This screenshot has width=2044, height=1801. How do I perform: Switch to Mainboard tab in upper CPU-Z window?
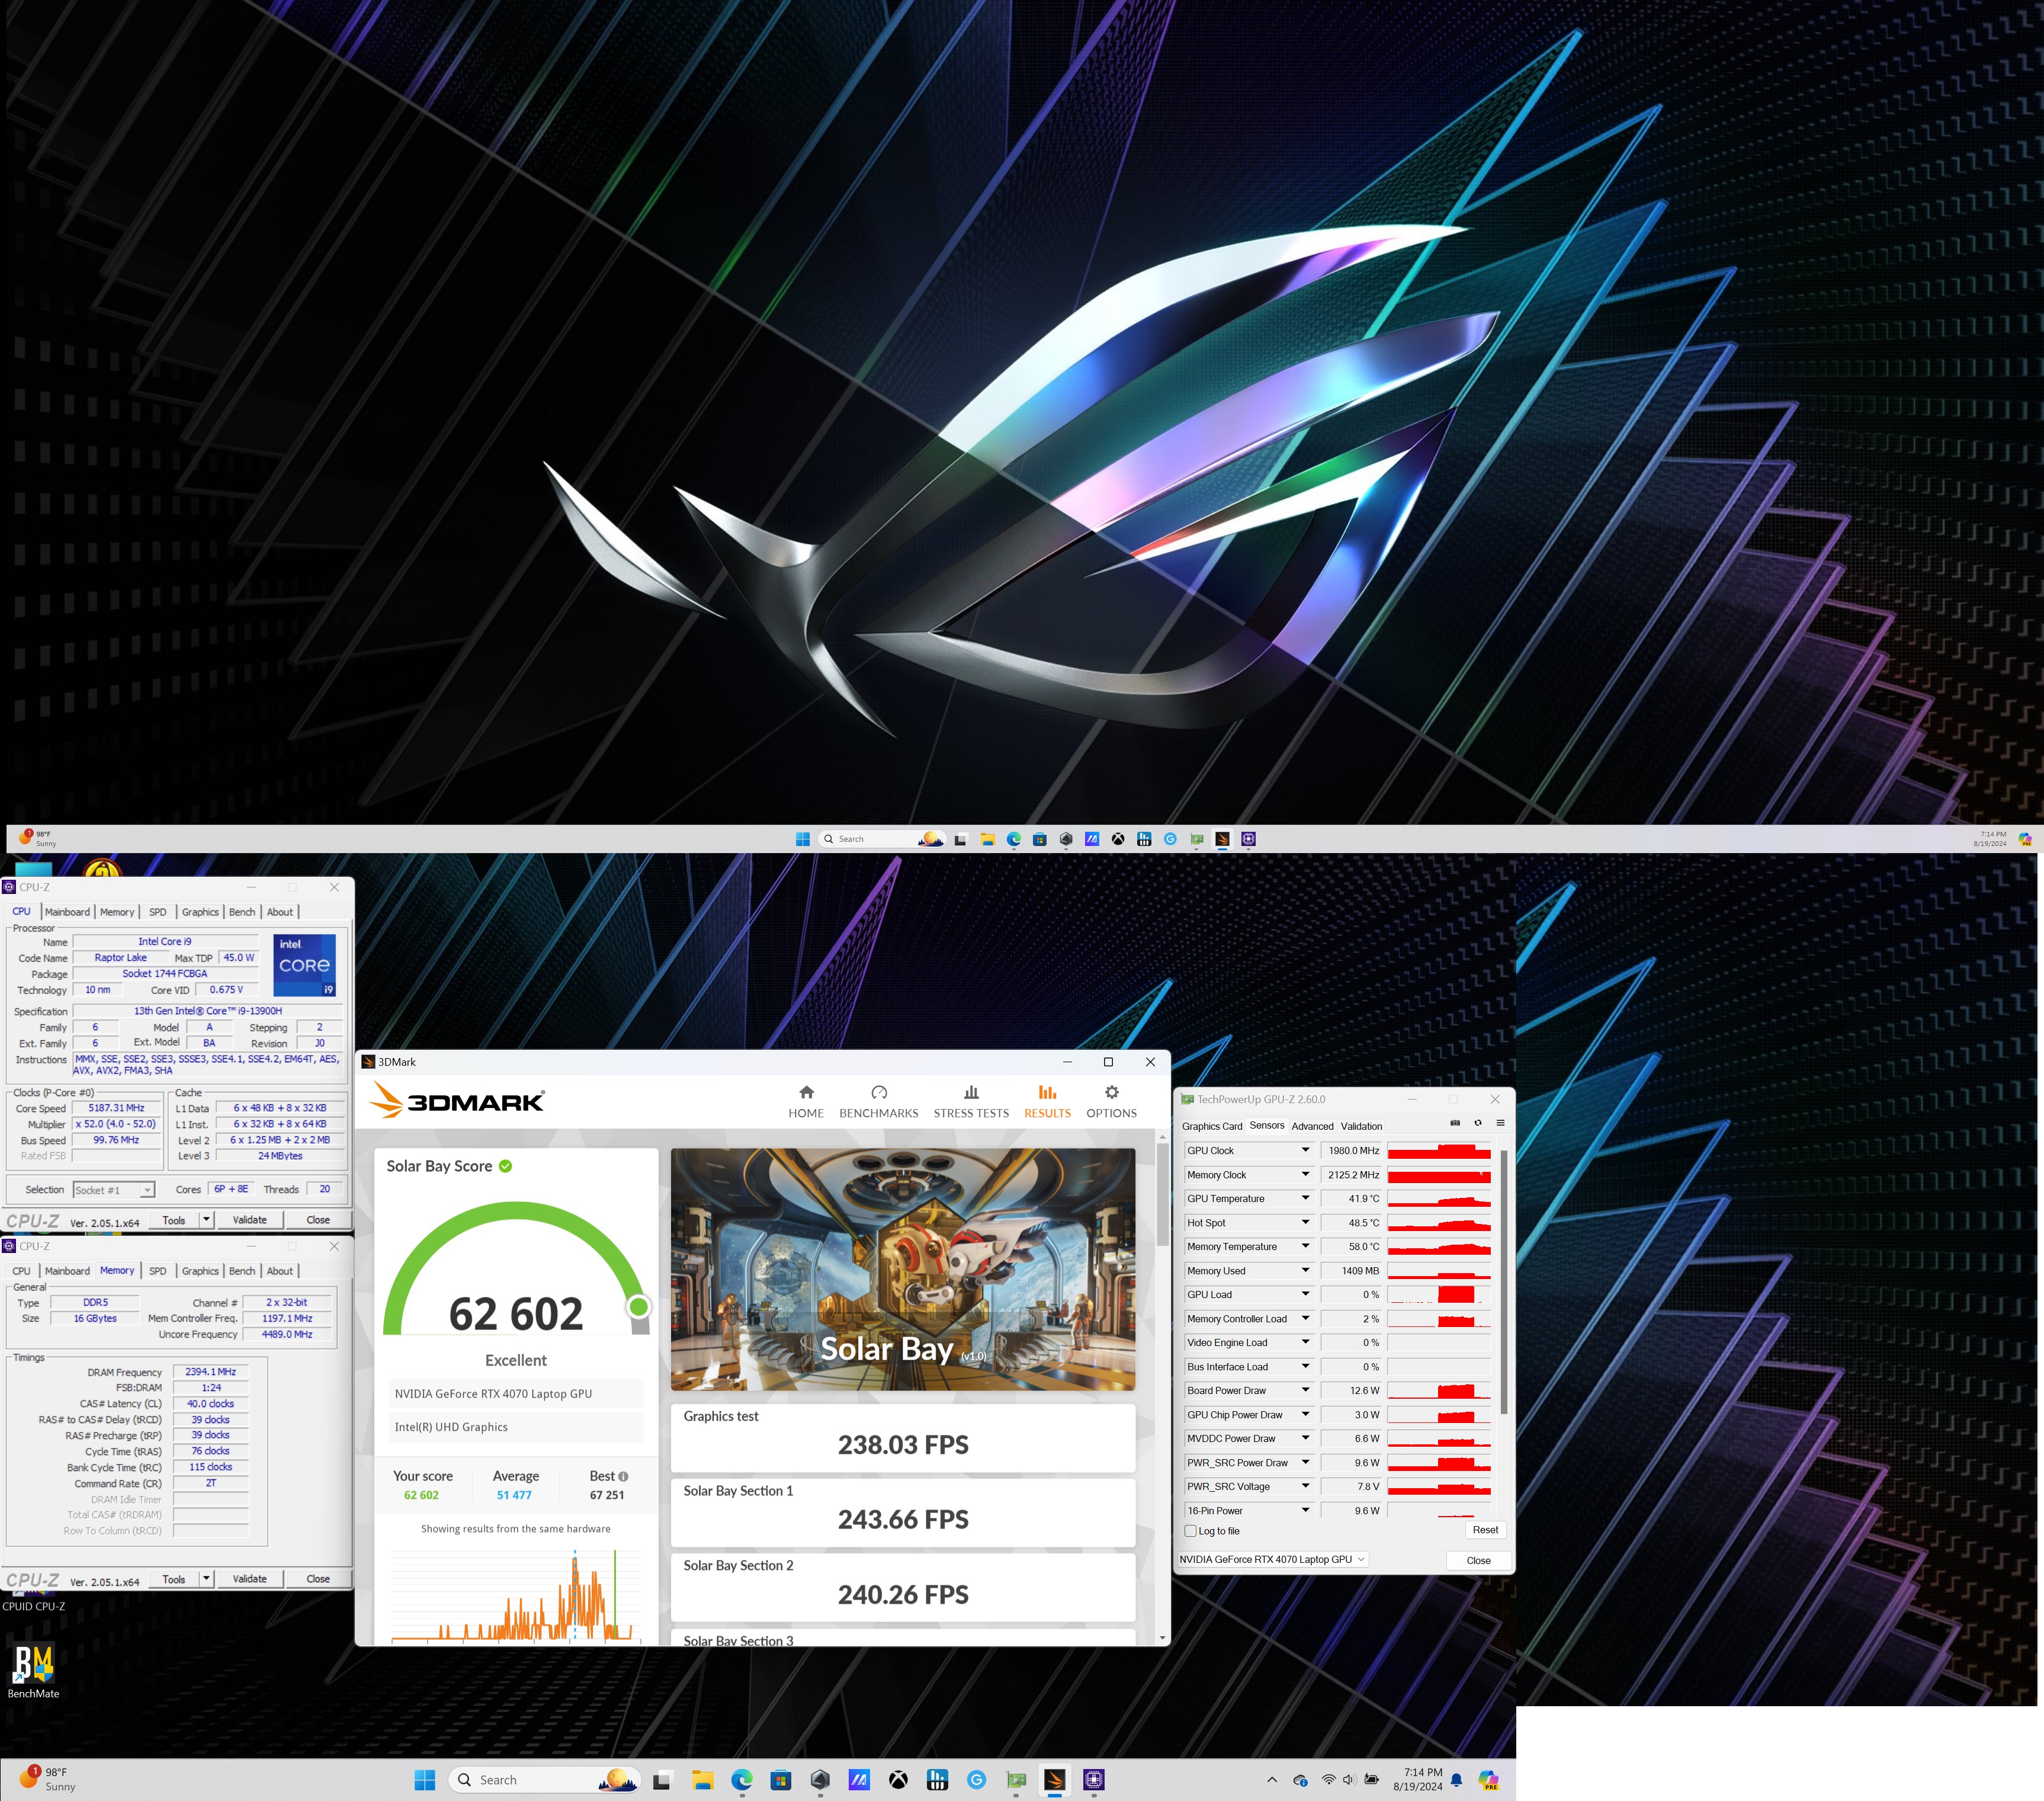(67, 912)
